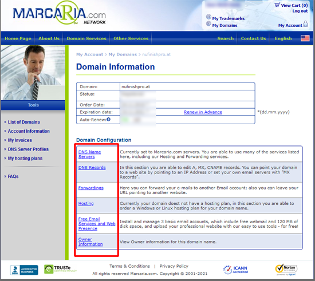Click the nufinishpro.at breadcrumb text

[x=156, y=54]
